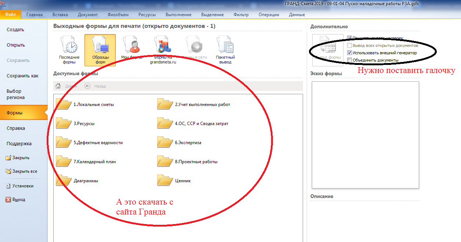The image size is (461, 242).
Task: Switch to the Документ ribbon tab
Action: 88,15
